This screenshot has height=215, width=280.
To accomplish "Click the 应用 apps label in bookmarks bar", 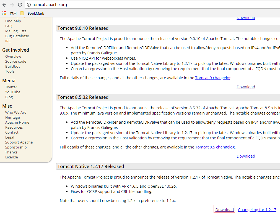I will pos(13,13).
